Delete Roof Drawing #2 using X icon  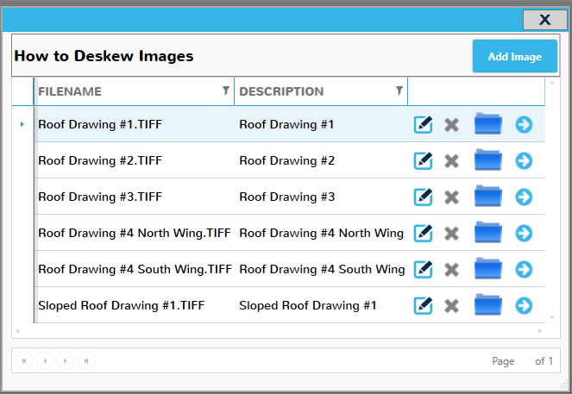coord(450,161)
